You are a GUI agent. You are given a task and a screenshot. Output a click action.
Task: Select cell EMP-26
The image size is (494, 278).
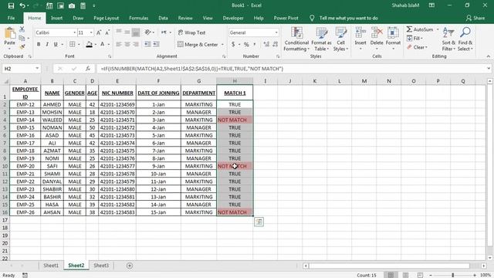click(25, 212)
